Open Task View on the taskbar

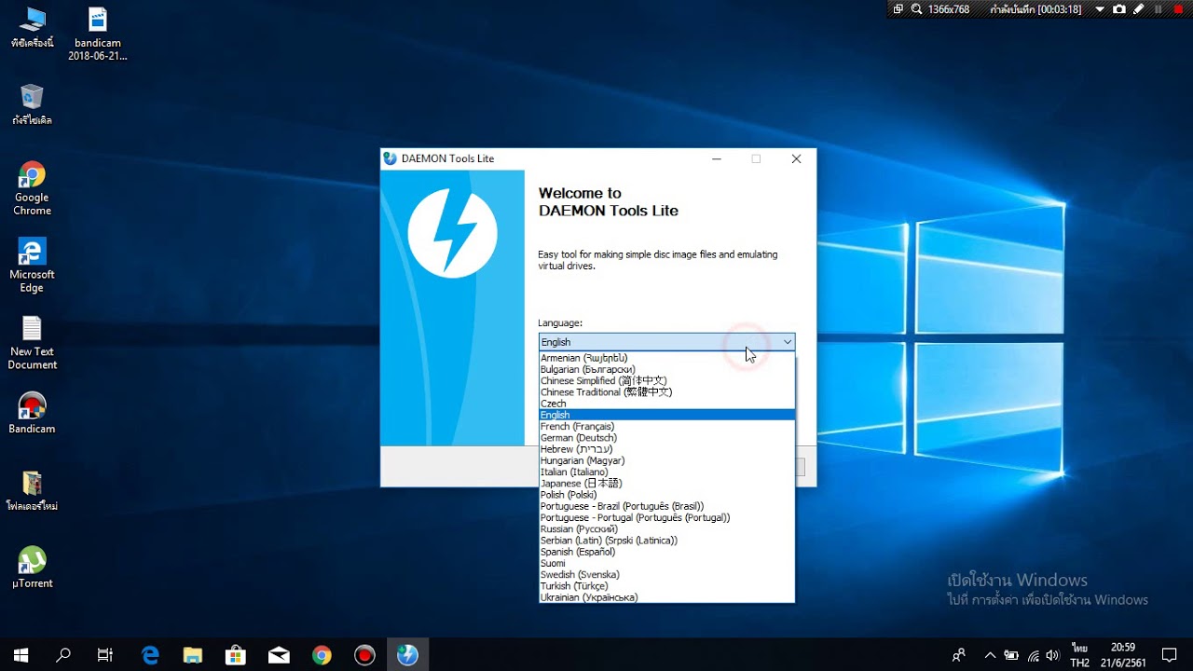105,655
